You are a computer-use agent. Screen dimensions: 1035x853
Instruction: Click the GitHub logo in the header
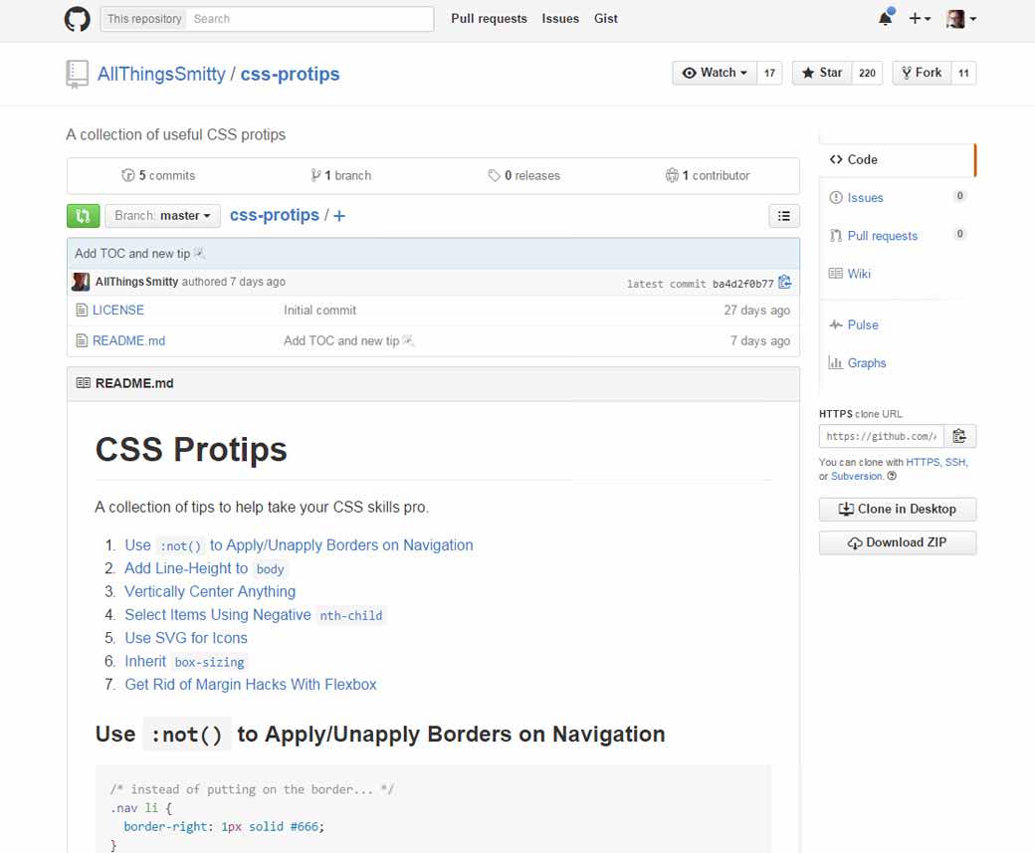click(x=77, y=18)
